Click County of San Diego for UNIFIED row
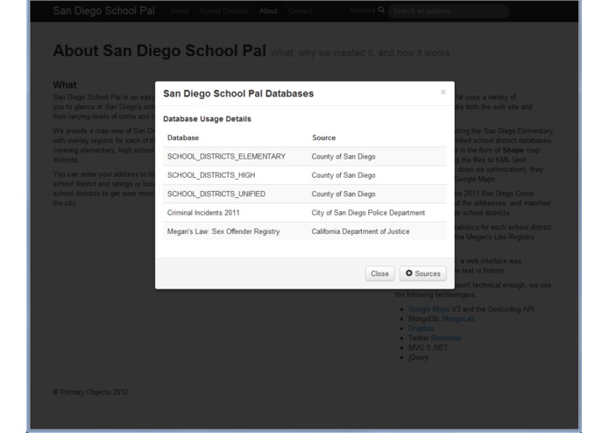Image resolution: width=609 pixels, height=433 pixels. [x=343, y=194]
